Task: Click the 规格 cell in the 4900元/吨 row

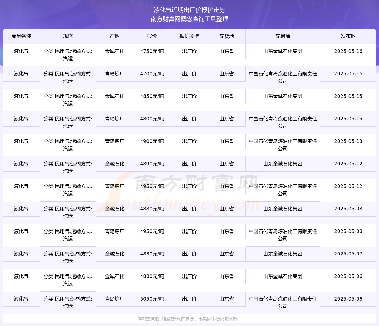Action: click(68, 145)
